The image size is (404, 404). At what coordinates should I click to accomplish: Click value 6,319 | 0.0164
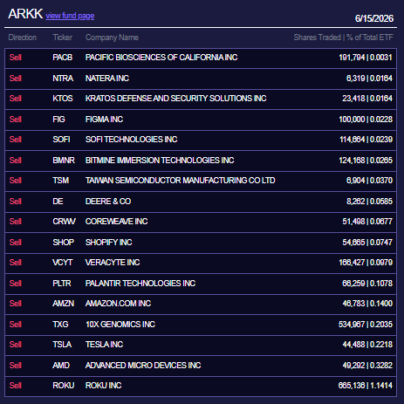point(369,79)
